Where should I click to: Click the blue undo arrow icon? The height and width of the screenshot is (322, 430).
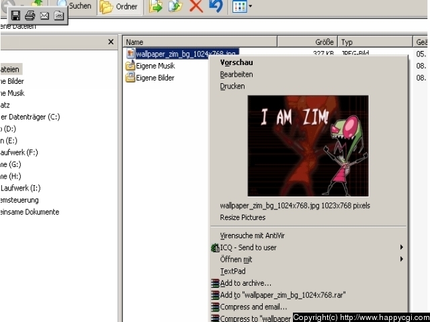(216, 6)
